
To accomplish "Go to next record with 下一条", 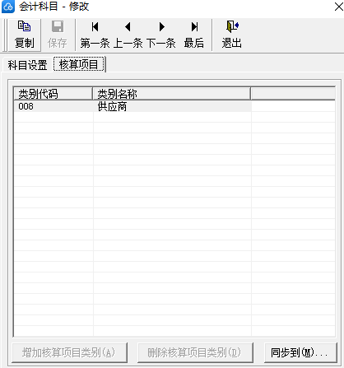I will coord(161,35).
